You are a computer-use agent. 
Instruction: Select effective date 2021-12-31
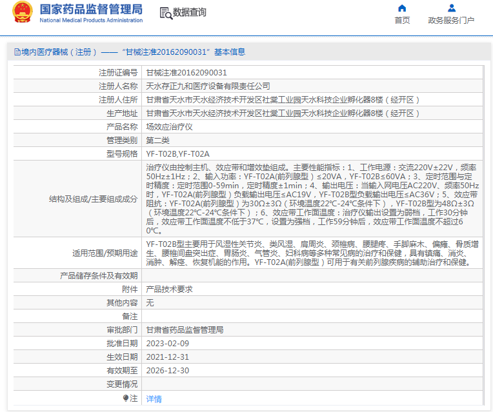[168, 357]
